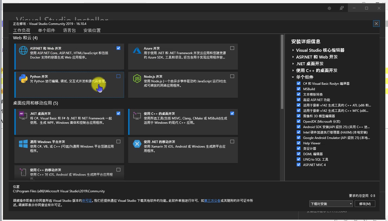Check the Azure 开发 workload box

pos(232,48)
